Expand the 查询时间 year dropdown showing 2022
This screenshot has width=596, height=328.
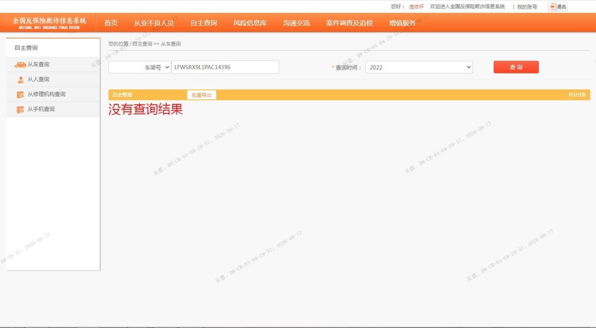(419, 67)
